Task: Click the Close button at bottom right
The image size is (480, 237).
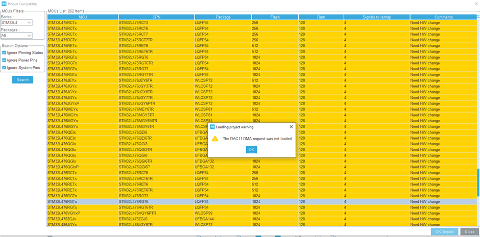Action: pyautogui.click(x=469, y=231)
